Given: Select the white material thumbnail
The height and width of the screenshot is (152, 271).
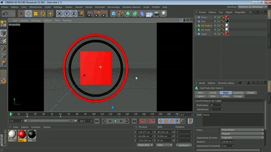Looking at the screenshot, I should [12, 134].
